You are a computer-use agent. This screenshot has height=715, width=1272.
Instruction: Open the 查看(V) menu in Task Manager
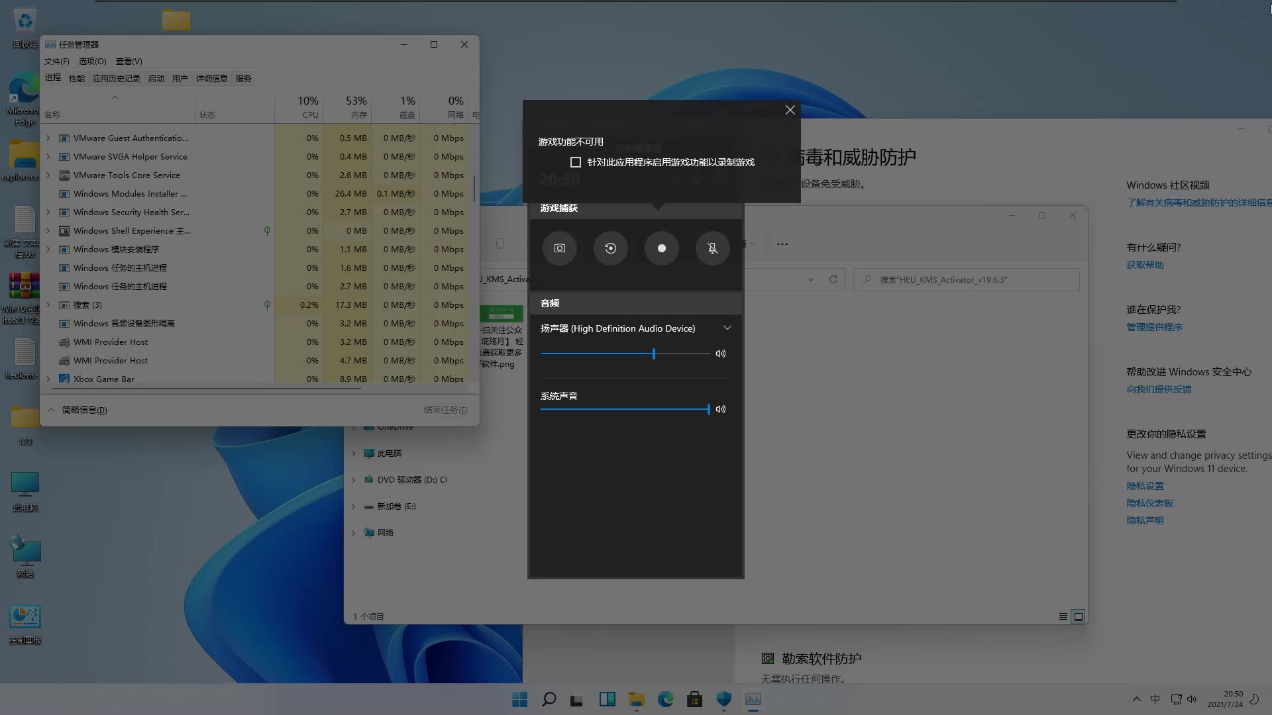click(129, 61)
